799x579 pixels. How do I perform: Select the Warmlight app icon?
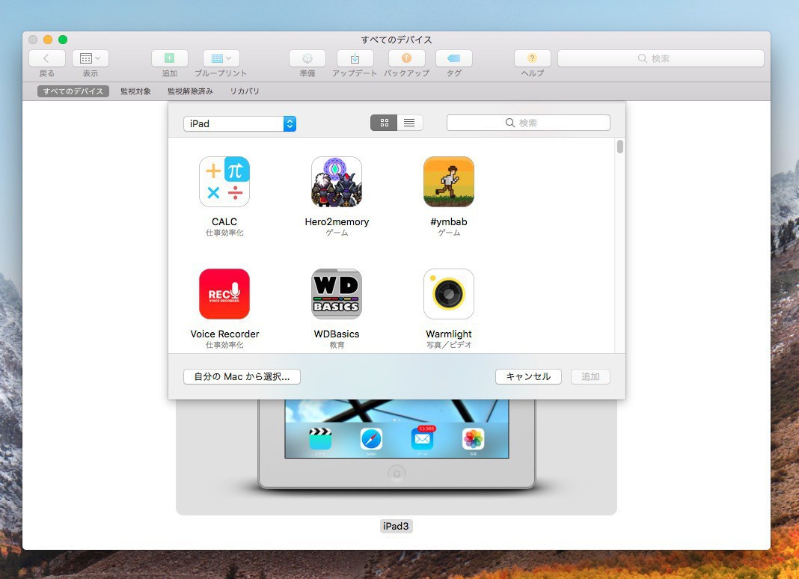pos(448,293)
